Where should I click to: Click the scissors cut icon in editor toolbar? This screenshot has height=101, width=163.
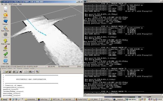[x=24, y=72]
